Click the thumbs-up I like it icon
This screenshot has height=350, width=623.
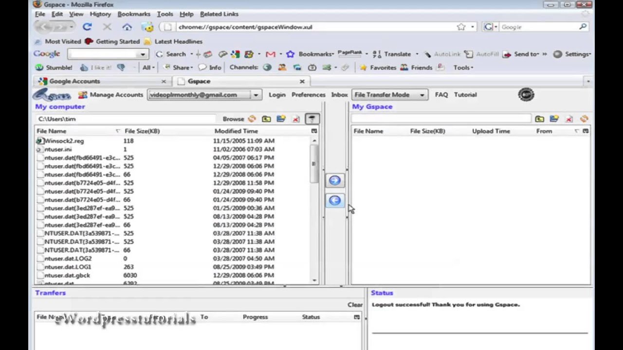(x=84, y=68)
